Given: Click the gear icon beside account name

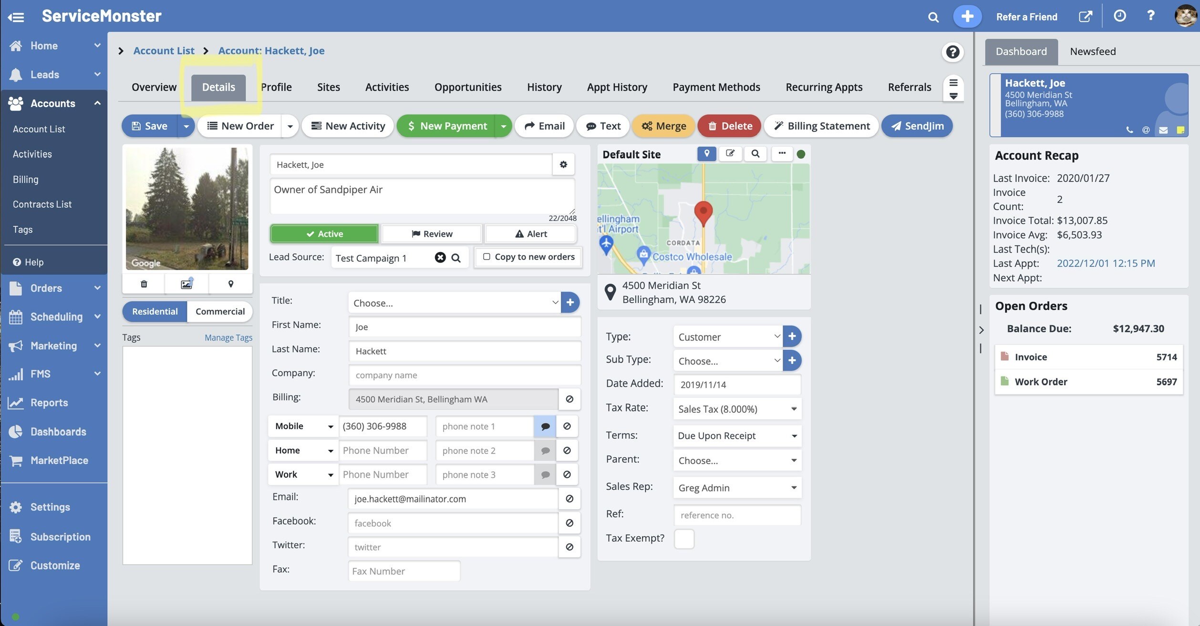Looking at the screenshot, I should (563, 164).
